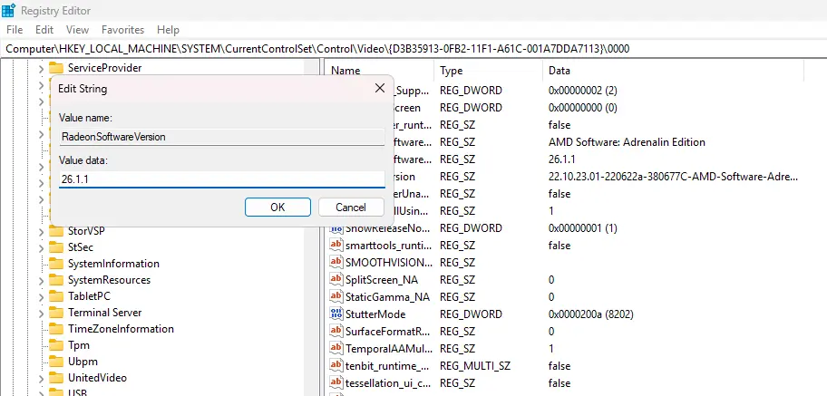Click data starting with '22.10.23.01-220622a'
827x396 pixels.
(x=673, y=177)
